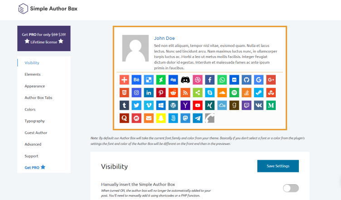Click the author avatar placeholder image
The image size is (341, 200).
pos(135,48)
